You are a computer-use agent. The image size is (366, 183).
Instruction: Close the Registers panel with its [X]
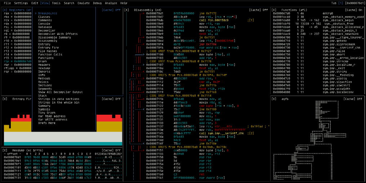[x=5, y=10]
